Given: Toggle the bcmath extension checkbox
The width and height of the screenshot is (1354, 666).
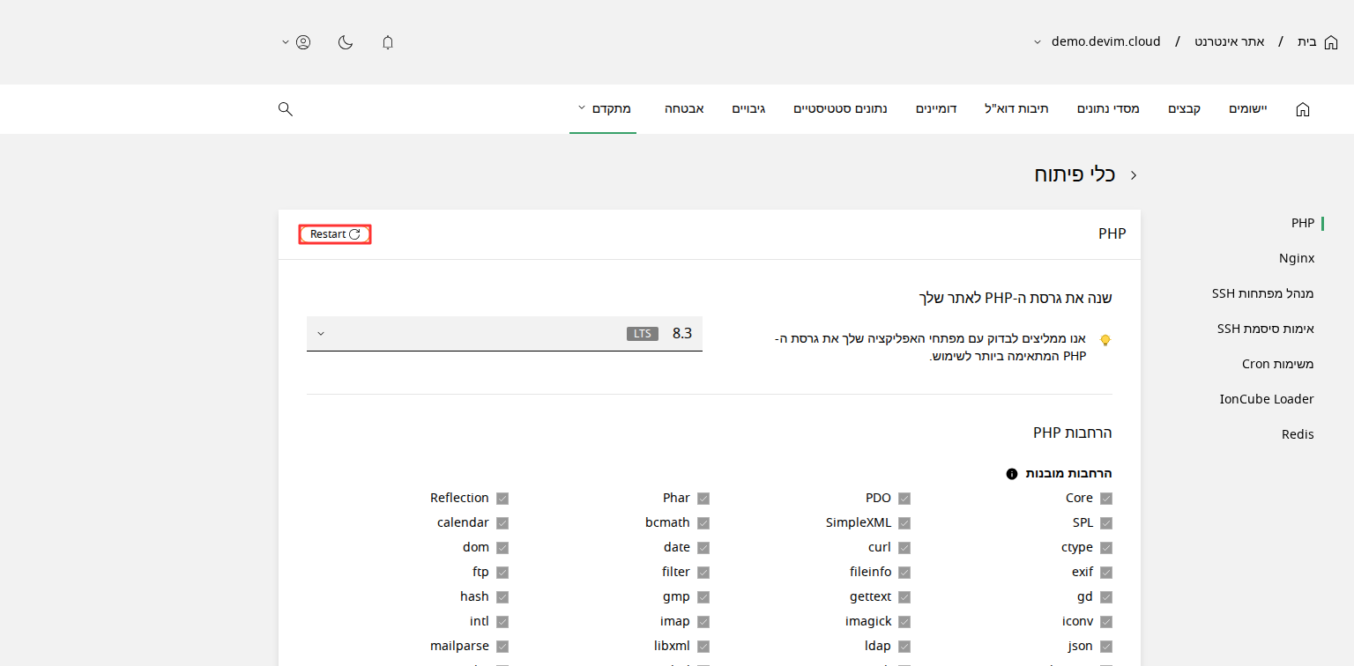Looking at the screenshot, I should 703,523.
